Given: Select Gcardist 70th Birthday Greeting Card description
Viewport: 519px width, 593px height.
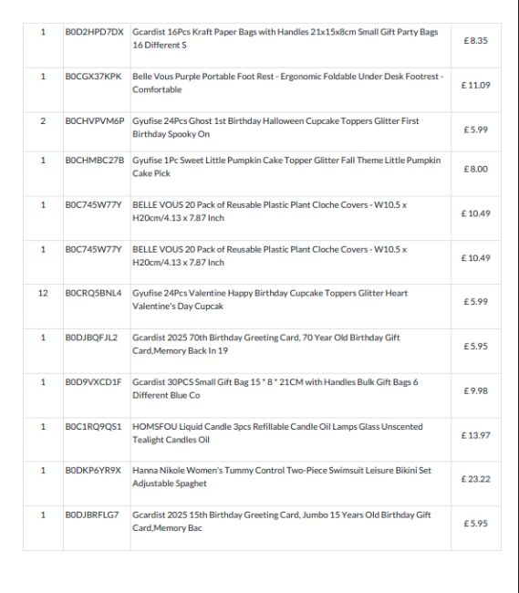Looking at the screenshot, I should point(265,344).
